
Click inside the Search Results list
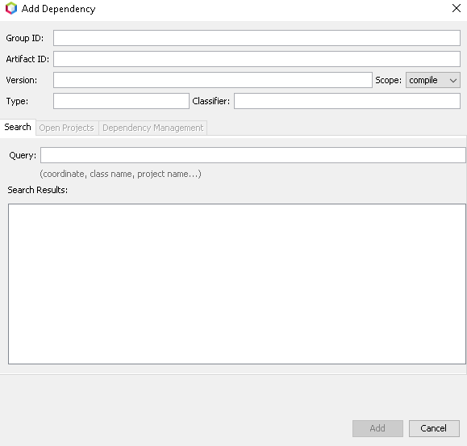237,284
